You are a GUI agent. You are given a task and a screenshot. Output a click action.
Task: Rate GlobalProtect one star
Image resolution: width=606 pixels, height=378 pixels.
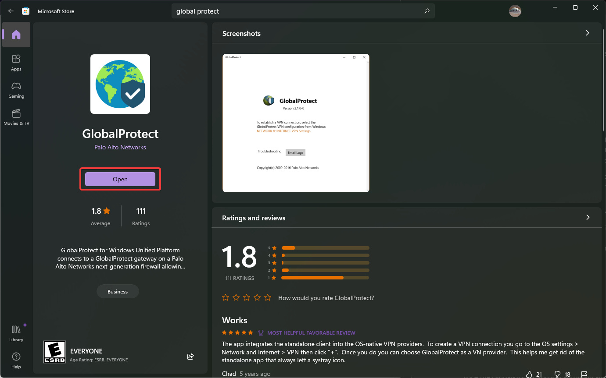click(x=226, y=298)
